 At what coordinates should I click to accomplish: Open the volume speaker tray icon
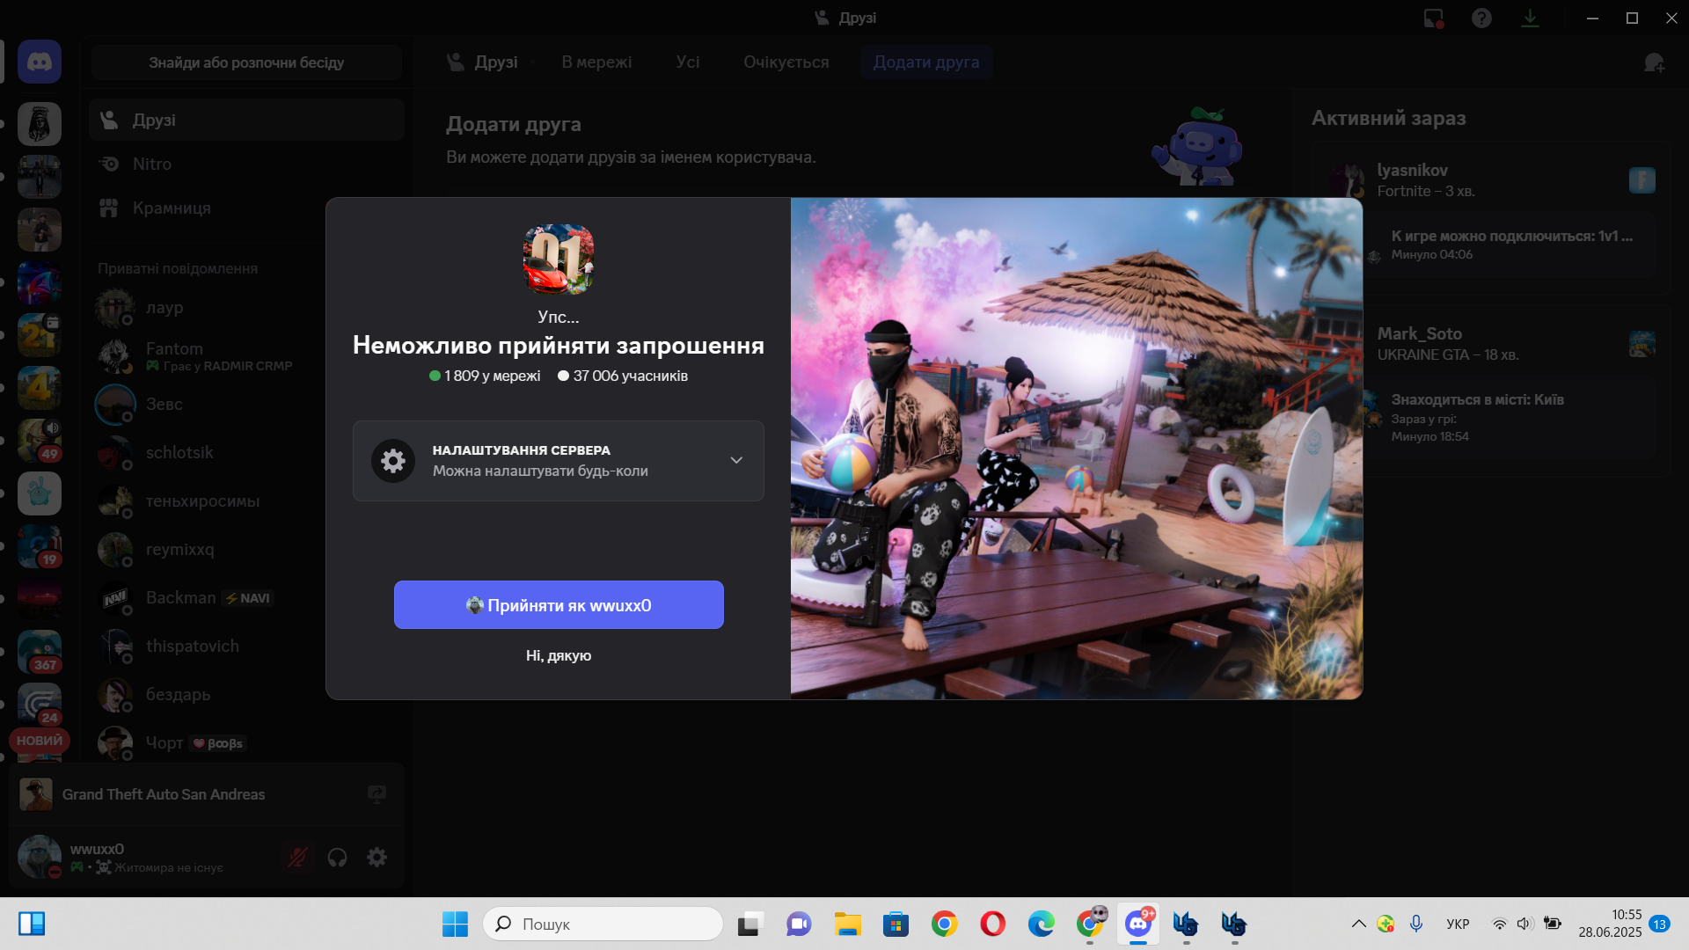[1525, 924]
